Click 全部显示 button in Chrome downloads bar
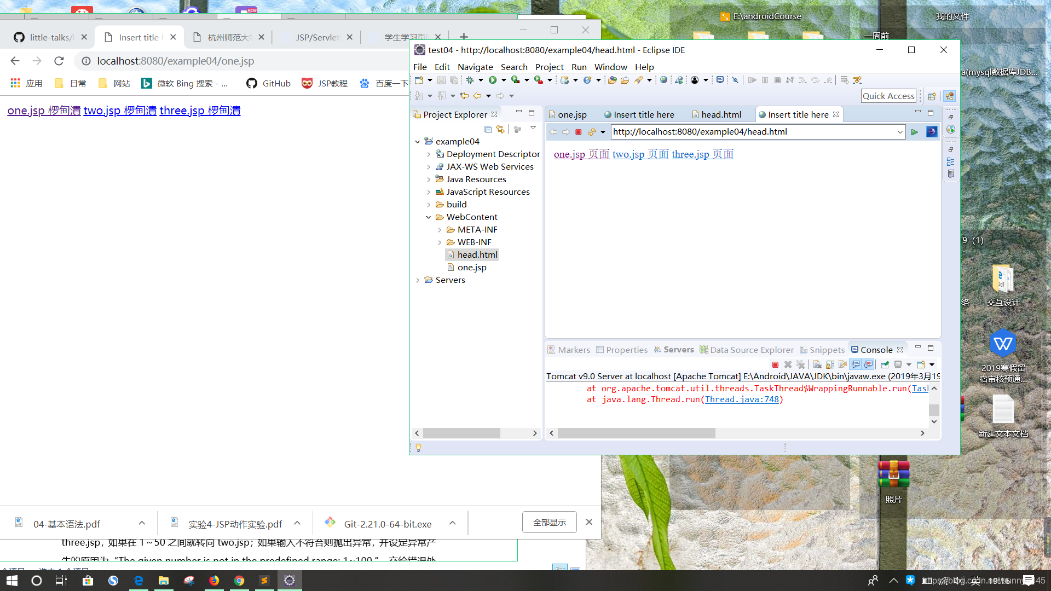 pos(550,522)
